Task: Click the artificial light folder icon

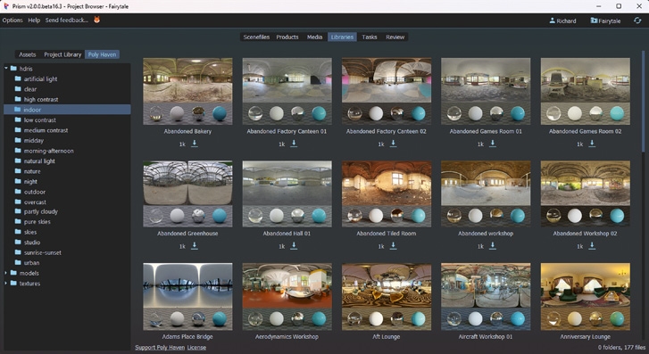Action: tap(18, 78)
